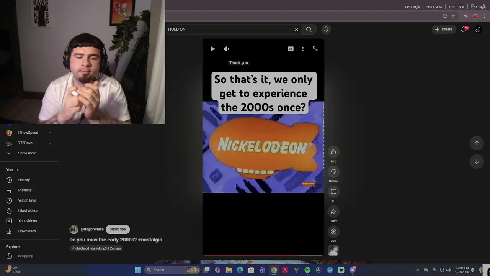Screen dimensions: 490x276
Task: Bookmark this tab with the star
Action: coord(453,16)
